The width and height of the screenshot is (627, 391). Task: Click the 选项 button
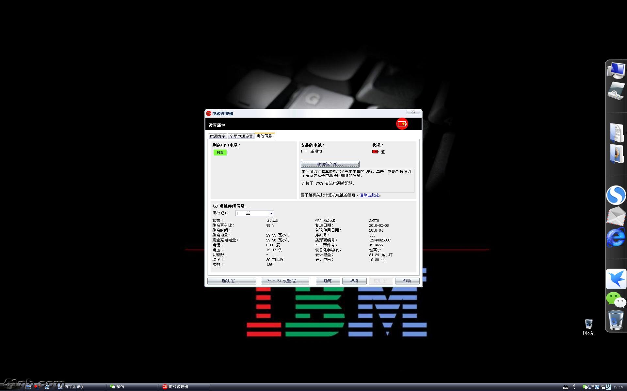[232, 281]
